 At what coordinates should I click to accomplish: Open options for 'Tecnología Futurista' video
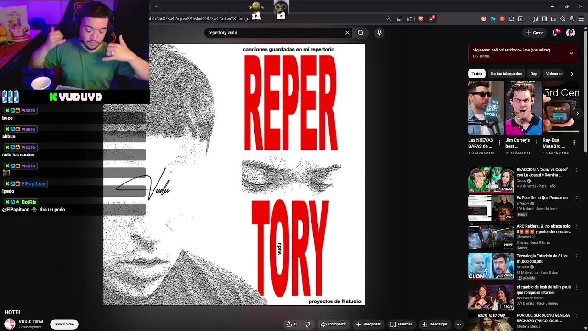577,257
